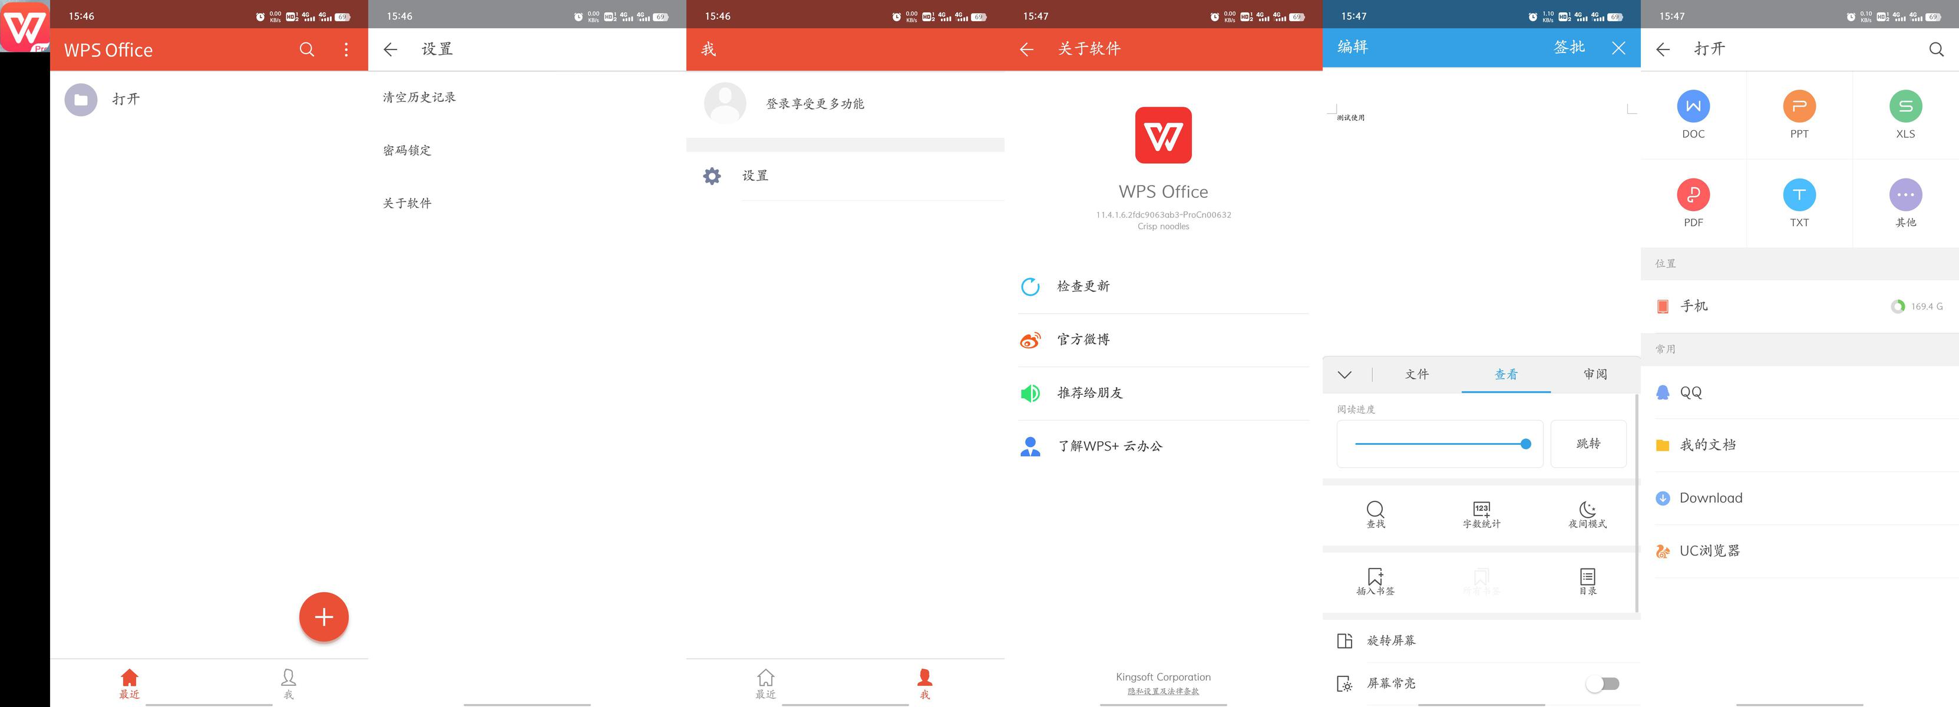Select TXT file type icon
Viewport: 1959px width, 707px height.
tap(1799, 196)
